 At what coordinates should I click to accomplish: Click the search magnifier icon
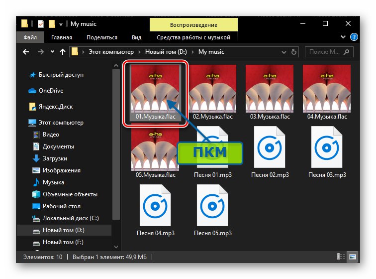click(346, 52)
